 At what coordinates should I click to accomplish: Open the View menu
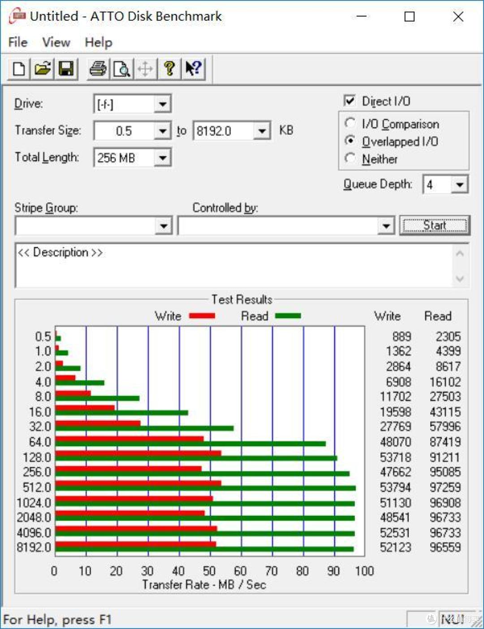coord(56,43)
